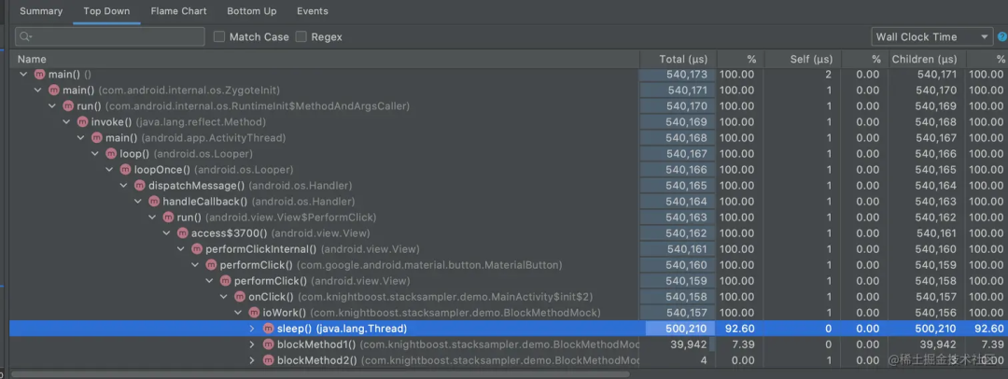Click method icon beside blockMethod1() row
The width and height of the screenshot is (1008, 379).
click(269, 344)
